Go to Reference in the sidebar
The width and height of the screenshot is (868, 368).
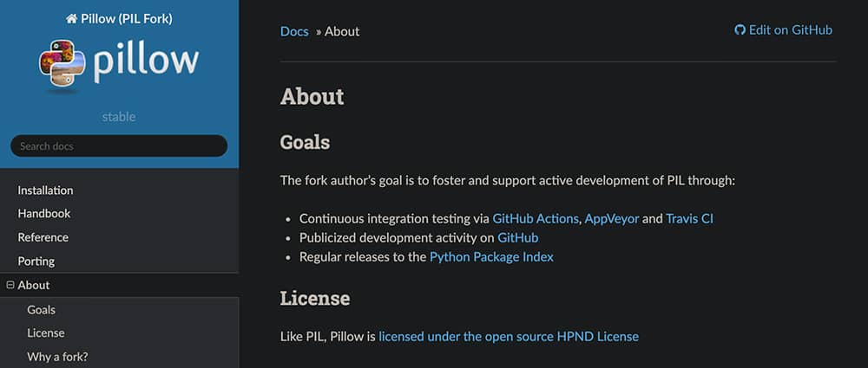(43, 237)
